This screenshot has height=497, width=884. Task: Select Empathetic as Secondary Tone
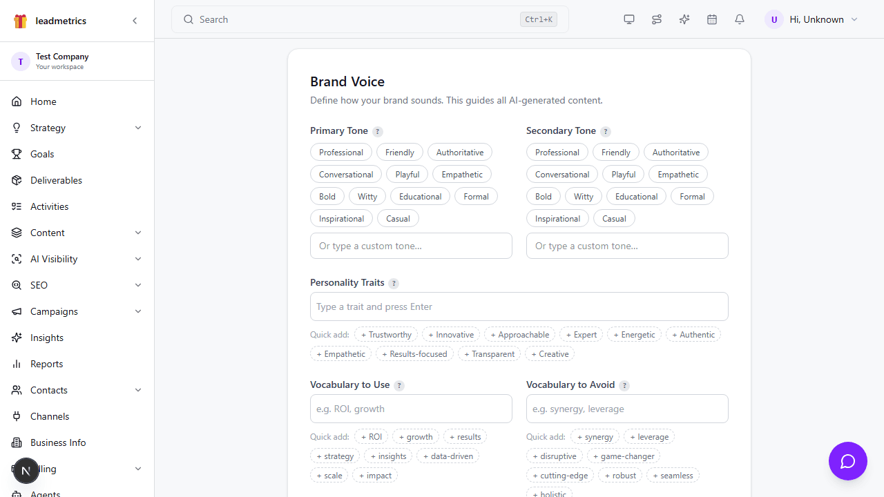[678, 175]
